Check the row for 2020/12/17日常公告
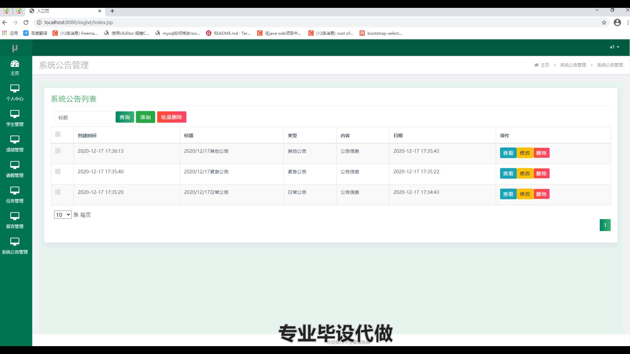The height and width of the screenshot is (354, 630). [x=58, y=192]
